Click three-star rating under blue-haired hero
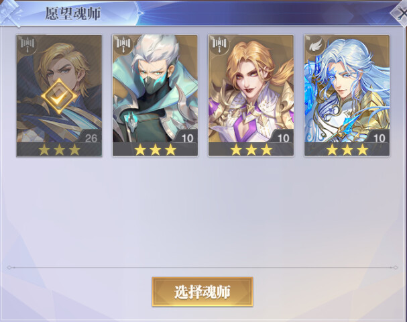Image resolution: width=407 pixels, height=322 pixels. tap(347, 150)
